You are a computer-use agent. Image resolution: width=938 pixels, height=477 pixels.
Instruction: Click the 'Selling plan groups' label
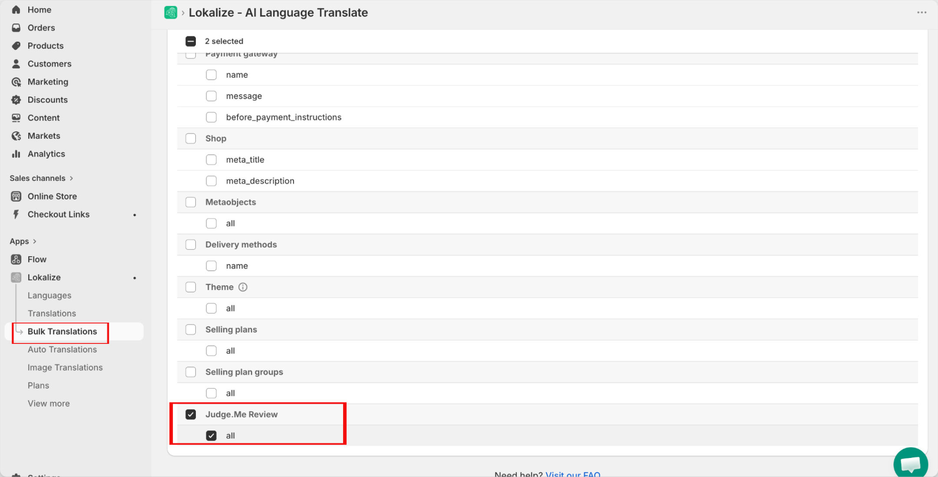(244, 372)
